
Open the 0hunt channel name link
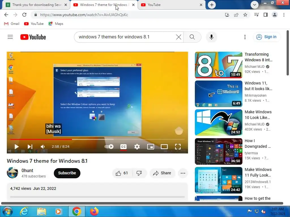tap(27, 170)
